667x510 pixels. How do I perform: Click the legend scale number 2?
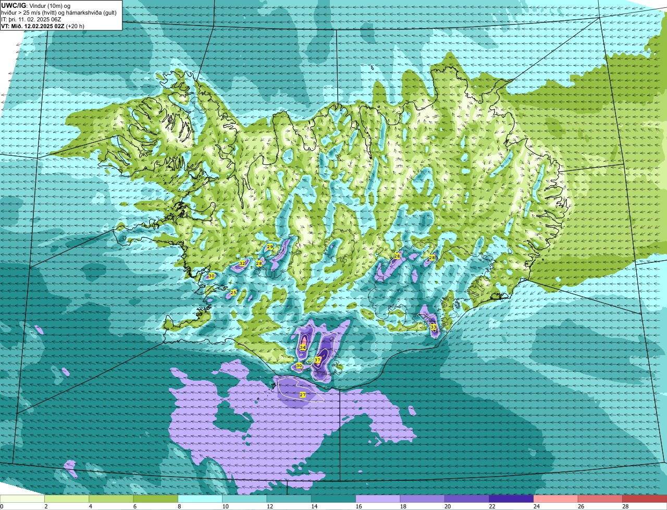coord(46,506)
